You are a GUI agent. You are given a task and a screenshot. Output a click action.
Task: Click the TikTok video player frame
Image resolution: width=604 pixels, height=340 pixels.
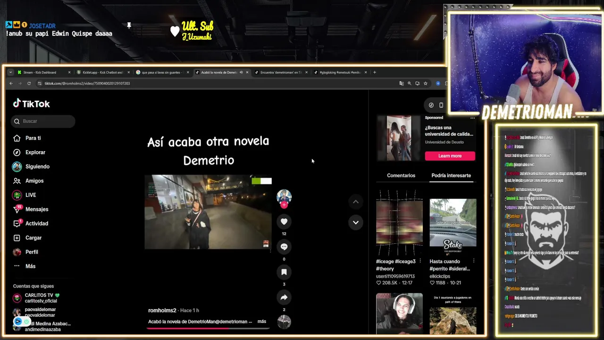[x=208, y=212]
